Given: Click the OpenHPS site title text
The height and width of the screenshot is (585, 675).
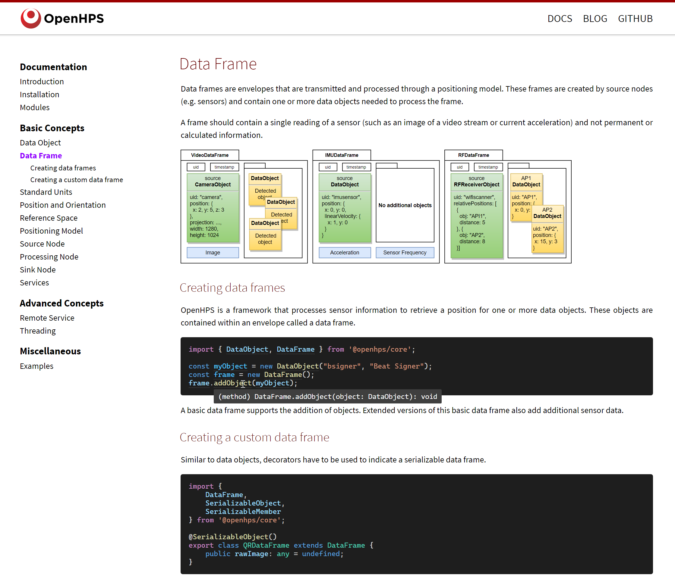Looking at the screenshot, I should [x=74, y=19].
